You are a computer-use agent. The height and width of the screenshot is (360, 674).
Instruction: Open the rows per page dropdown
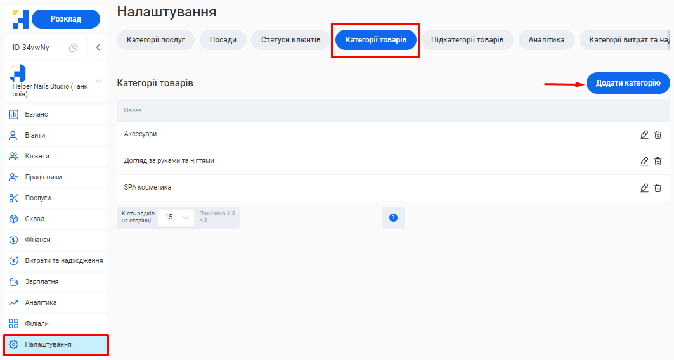click(176, 217)
